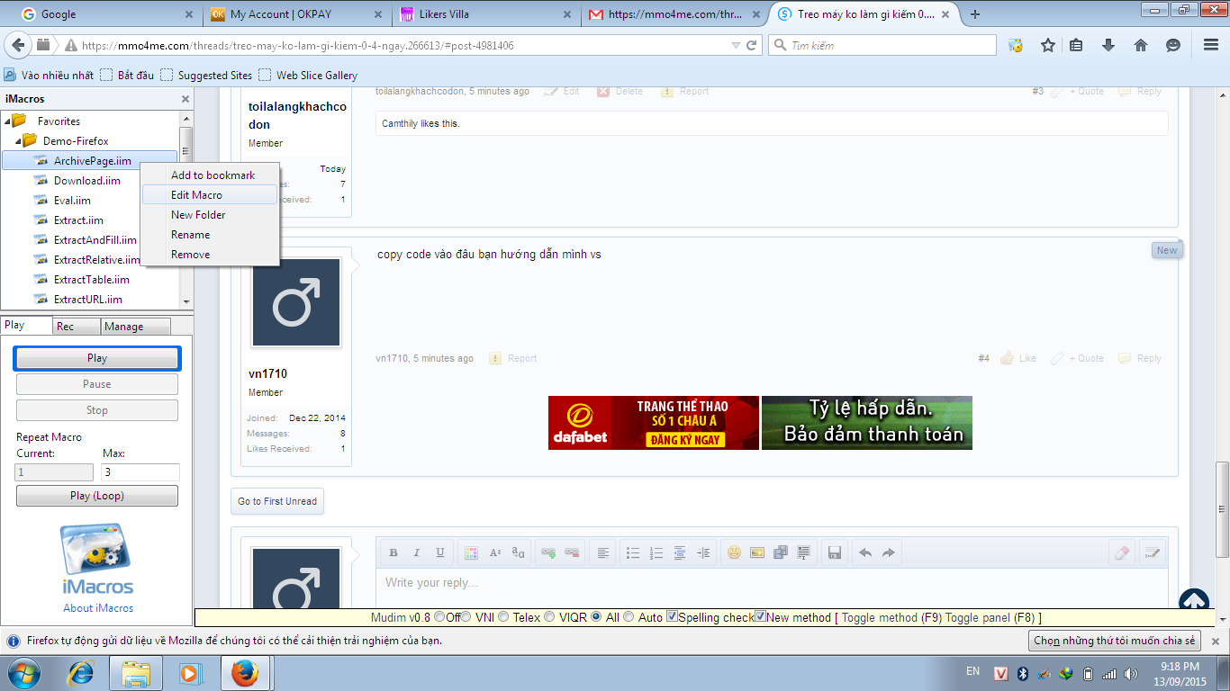Choose Edit Macro from context menu

pyautogui.click(x=210, y=195)
